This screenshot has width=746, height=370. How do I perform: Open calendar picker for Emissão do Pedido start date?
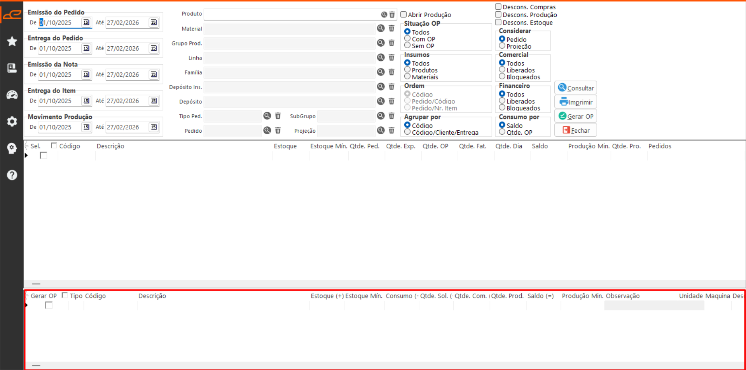[86, 23]
